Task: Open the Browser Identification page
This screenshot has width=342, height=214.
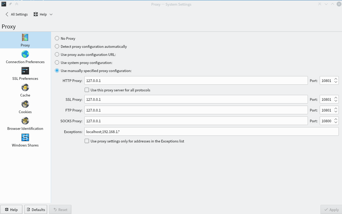Action: (25, 124)
